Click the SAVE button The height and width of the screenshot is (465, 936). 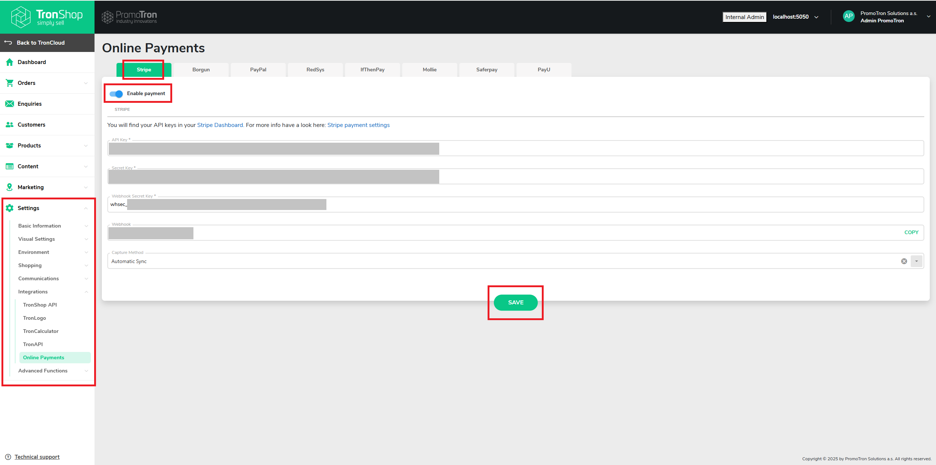click(x=516, y=303)
